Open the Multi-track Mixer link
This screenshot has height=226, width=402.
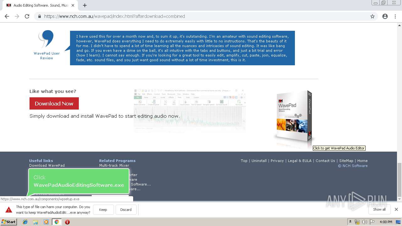point(114,165)
